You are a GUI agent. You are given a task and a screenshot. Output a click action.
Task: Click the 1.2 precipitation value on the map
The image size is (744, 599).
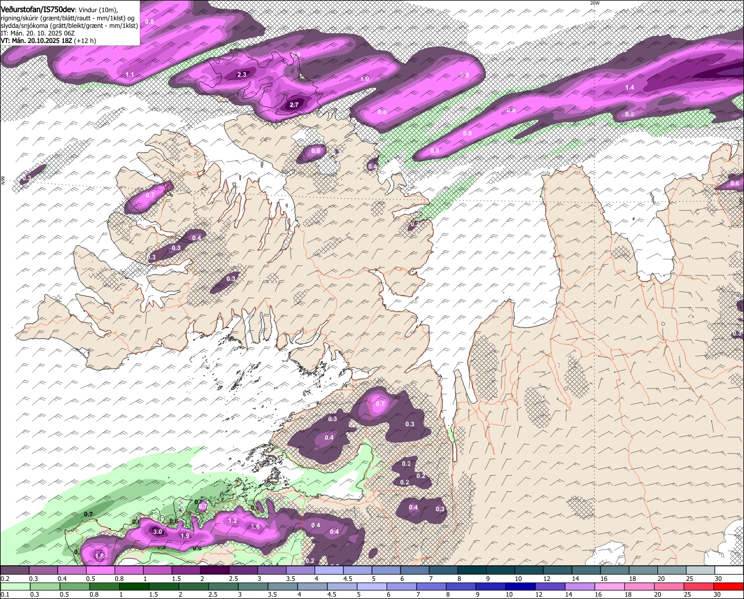click(x=233, y=520)
